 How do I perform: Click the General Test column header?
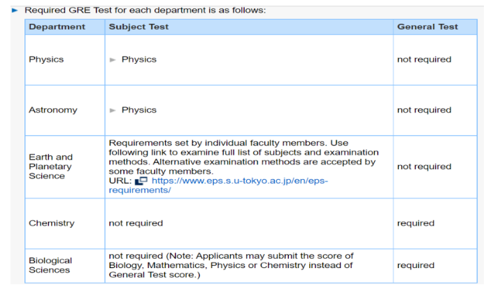coord(435,27)
